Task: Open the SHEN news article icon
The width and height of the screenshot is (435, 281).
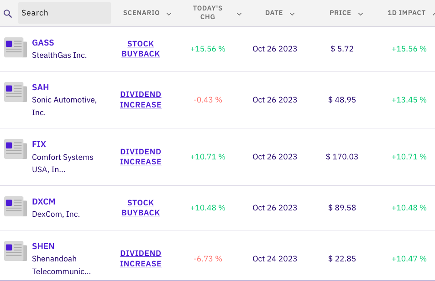Action: pyautogui.click(x=14, y=251)
